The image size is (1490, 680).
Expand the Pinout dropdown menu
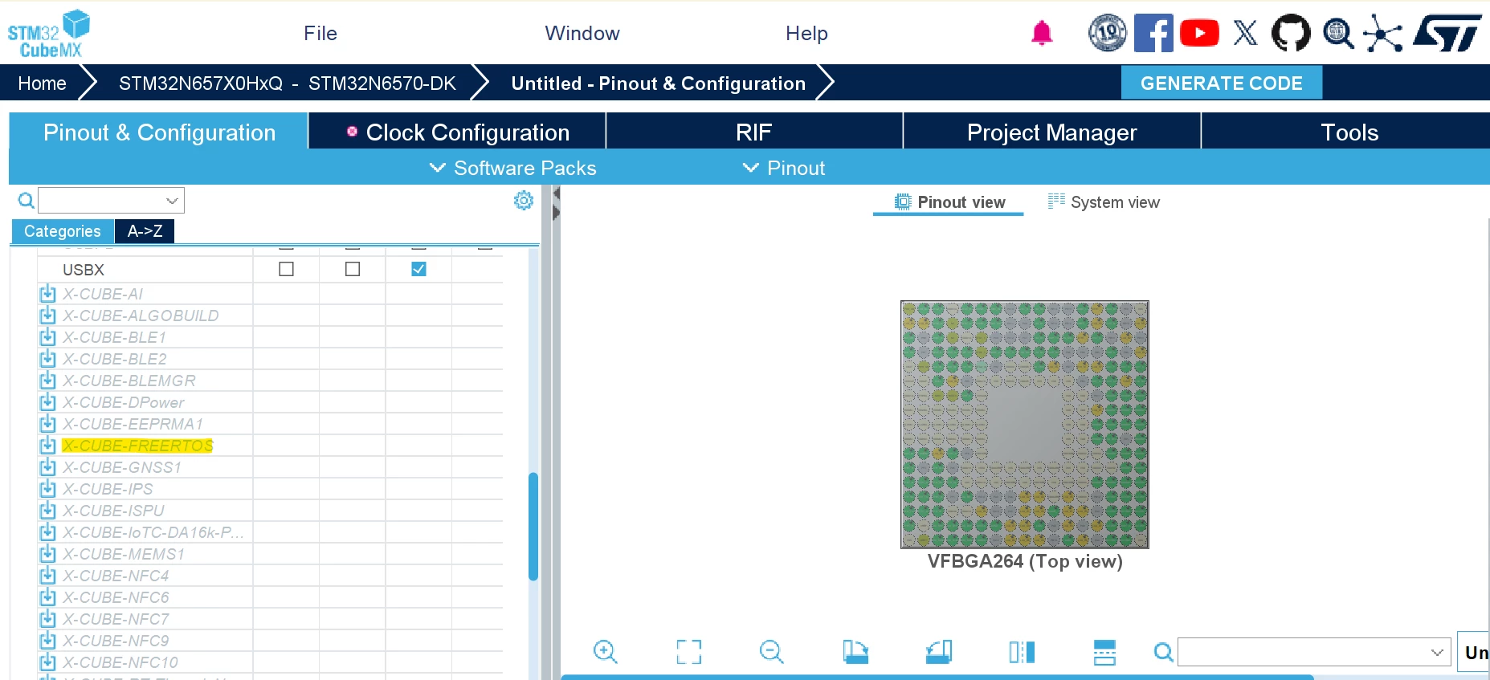pos(784,168)
